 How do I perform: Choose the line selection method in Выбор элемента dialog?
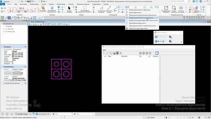coord(165,37)
